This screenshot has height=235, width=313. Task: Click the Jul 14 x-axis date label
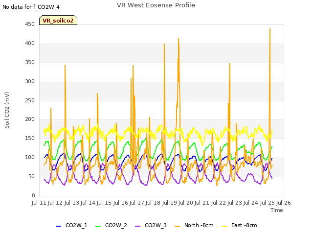pos(88,203)
